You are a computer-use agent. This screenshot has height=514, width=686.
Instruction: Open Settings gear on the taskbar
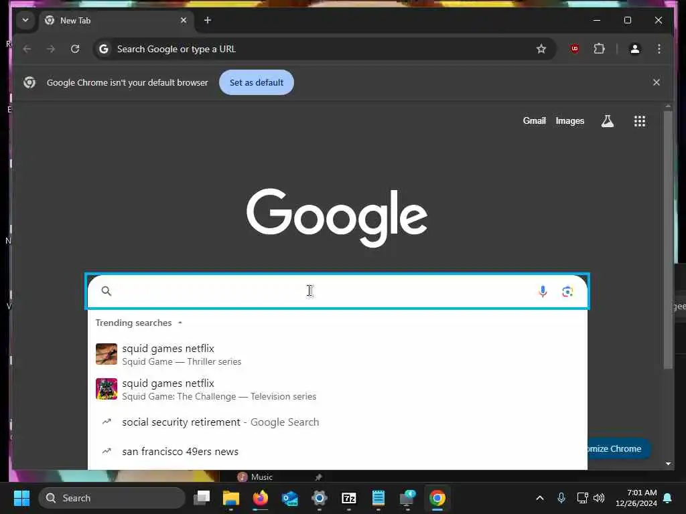[320, 498]
